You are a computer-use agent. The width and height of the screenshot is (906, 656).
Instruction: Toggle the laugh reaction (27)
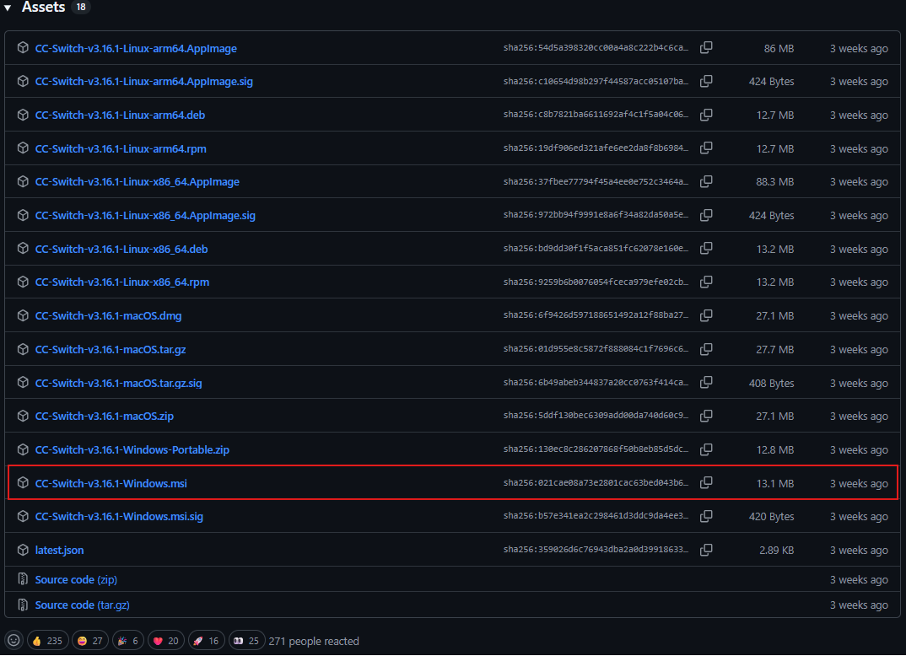90,641
